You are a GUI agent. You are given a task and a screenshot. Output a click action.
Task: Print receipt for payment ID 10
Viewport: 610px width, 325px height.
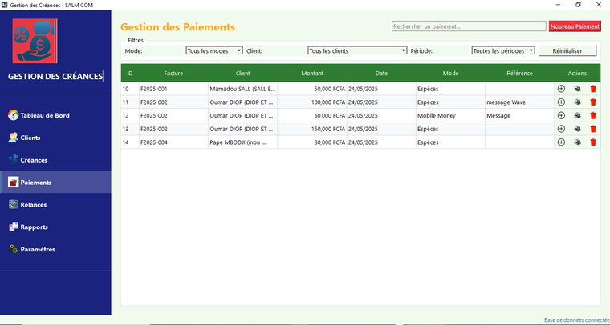577,89
